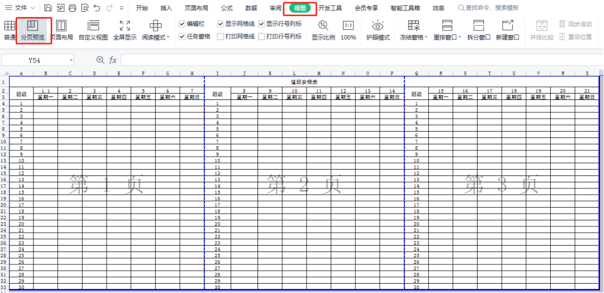Open the 开发工具 tab

pos(330,8)
